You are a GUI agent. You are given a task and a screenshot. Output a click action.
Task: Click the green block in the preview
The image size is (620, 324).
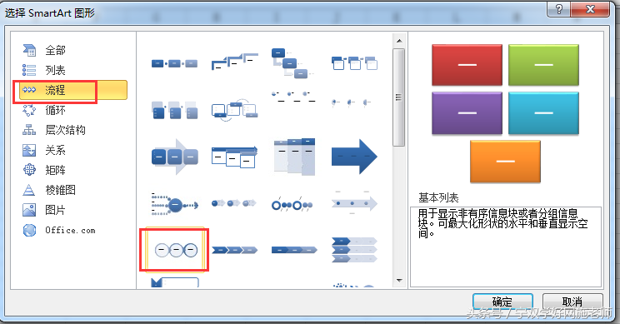click(x=543, y=65)
